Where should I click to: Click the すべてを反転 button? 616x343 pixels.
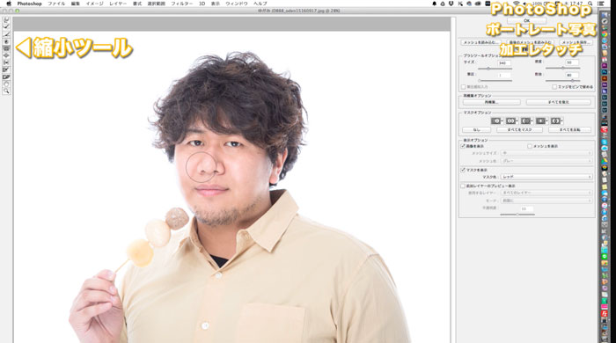coord(569,129)
